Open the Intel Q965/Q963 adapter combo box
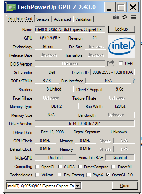 44,186
